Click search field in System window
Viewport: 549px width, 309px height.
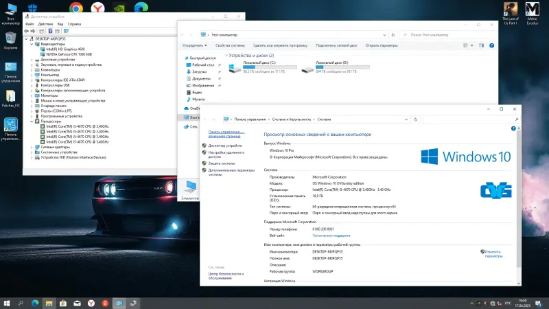pos(470,119)
